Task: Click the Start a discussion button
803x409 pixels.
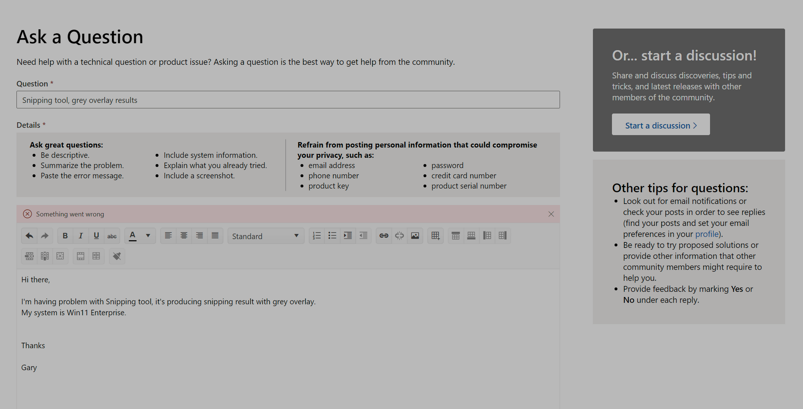Action: (x=661, y=125)
